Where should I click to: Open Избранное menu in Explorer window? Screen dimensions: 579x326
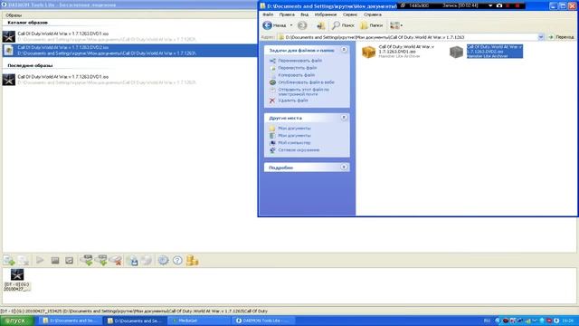point(326,14)
